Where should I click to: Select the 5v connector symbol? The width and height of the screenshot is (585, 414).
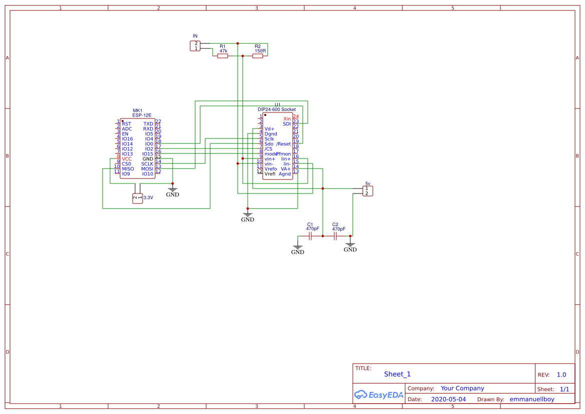367,190
